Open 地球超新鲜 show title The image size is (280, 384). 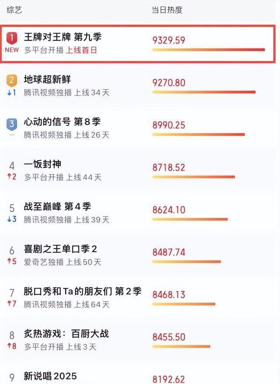[x=47, y=79]
